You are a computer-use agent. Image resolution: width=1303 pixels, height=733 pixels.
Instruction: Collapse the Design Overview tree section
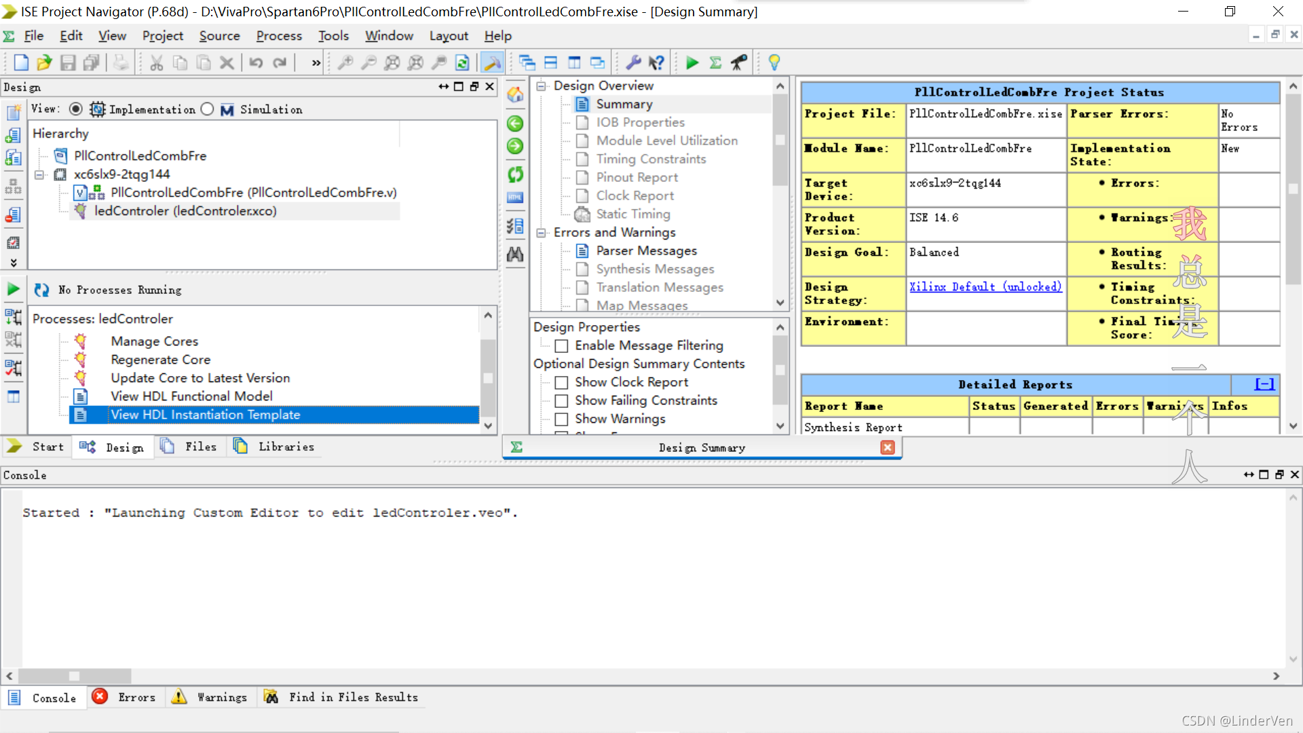(541, 86)
